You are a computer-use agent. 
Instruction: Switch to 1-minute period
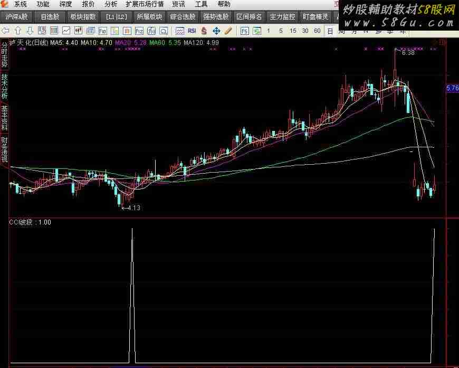click(x=269, y=31)
